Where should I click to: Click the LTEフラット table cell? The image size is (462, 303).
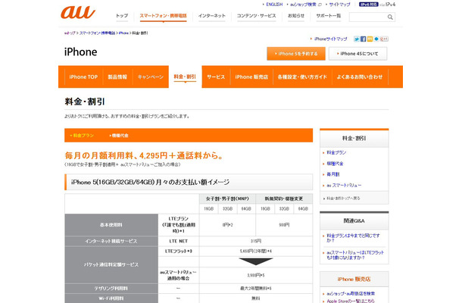click(179, 251)
